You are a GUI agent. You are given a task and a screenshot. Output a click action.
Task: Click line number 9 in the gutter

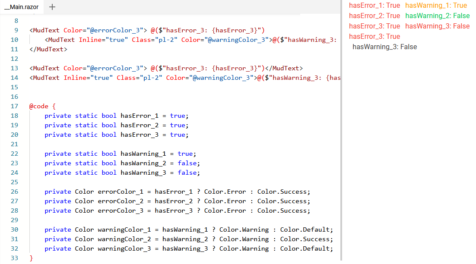[16, 30]
